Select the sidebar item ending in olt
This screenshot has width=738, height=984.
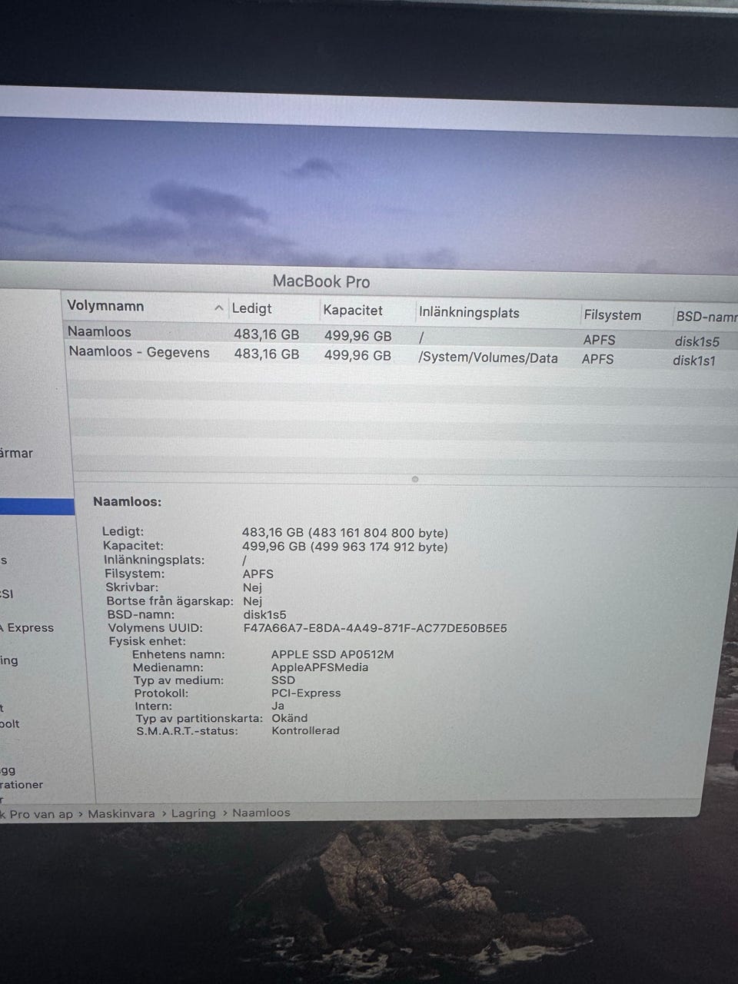tap(10, 723)
